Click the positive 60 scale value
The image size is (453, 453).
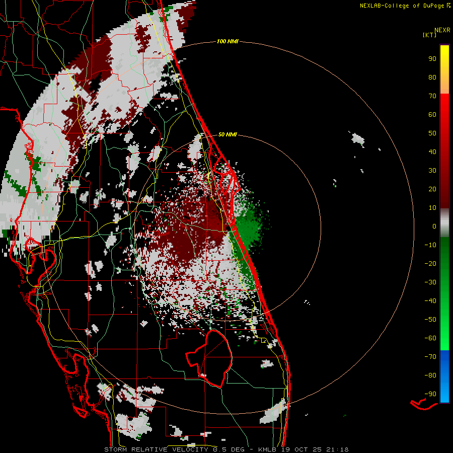point(432,115)
